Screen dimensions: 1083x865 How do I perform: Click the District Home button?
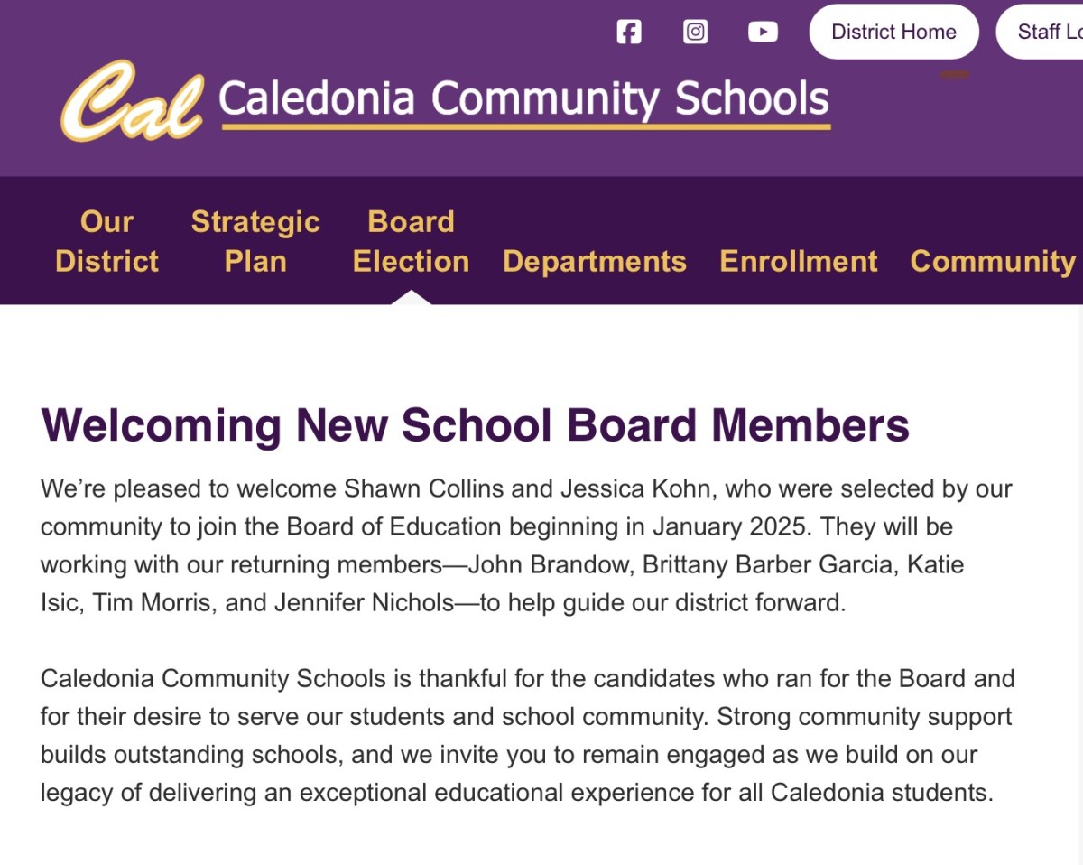[x=893, y=32]
